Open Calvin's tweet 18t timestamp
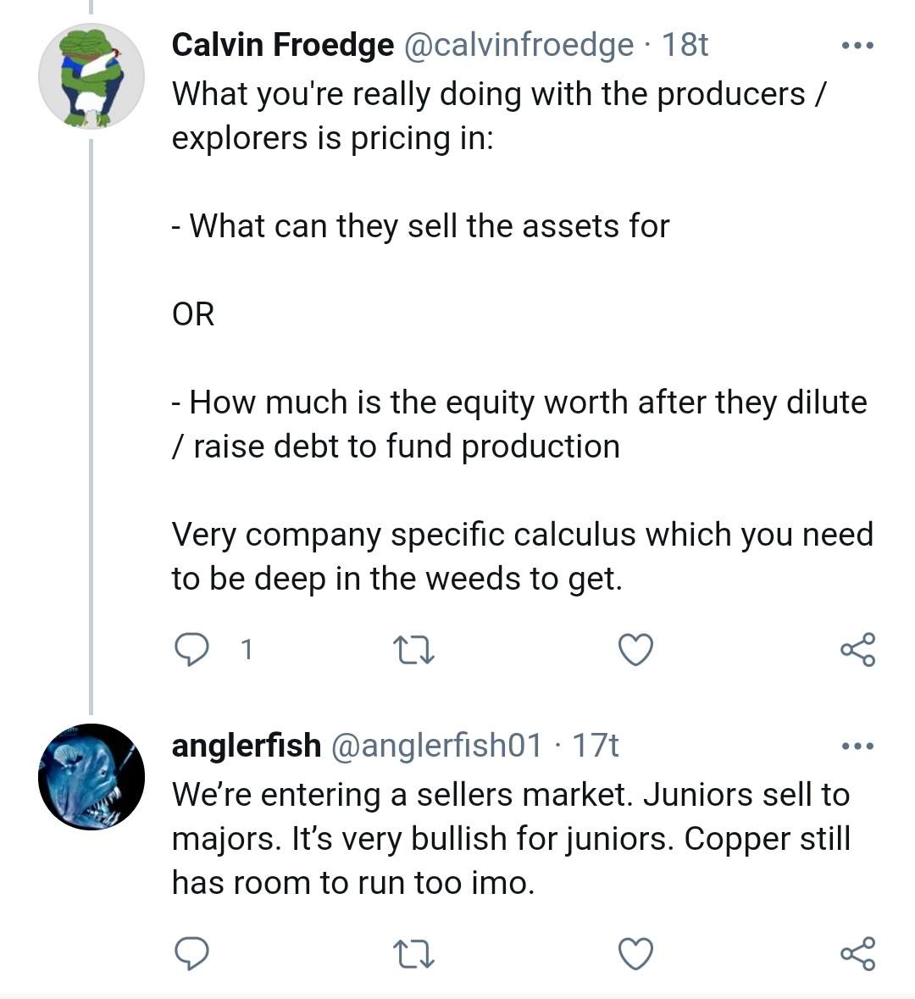 pyautogui.click(x=685, y=45)
